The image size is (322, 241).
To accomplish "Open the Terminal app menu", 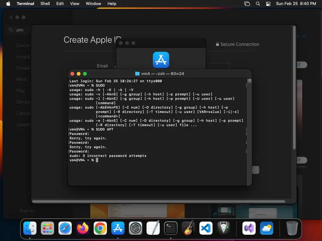I will click(x=25, y=3).
